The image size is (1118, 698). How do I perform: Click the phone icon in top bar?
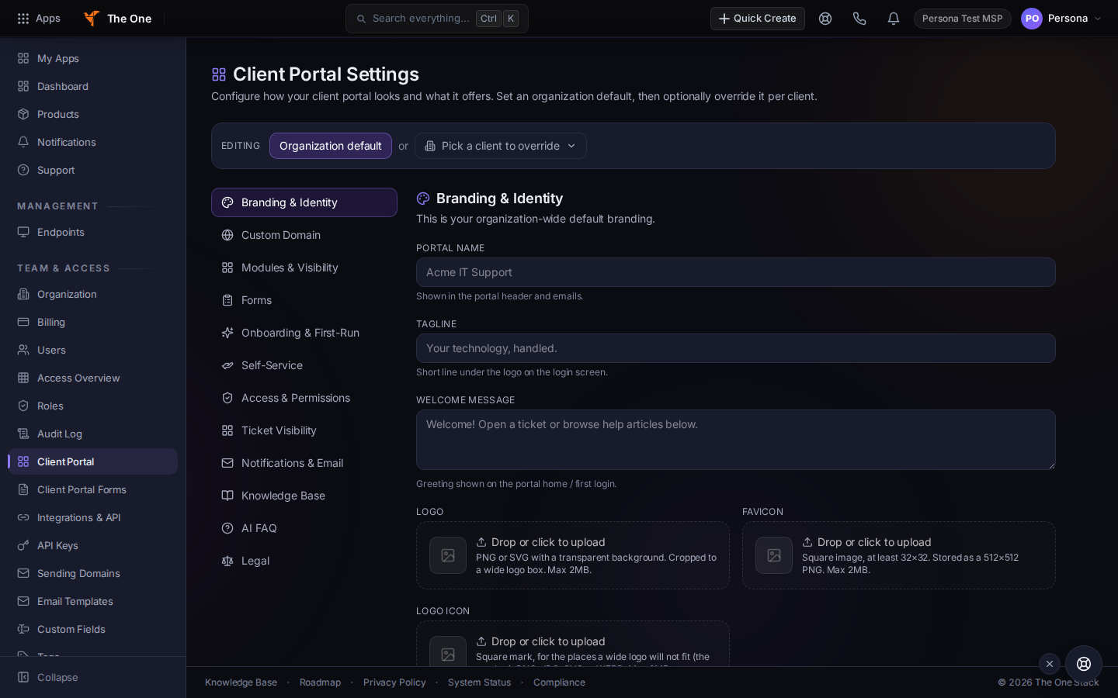(859, 19)
